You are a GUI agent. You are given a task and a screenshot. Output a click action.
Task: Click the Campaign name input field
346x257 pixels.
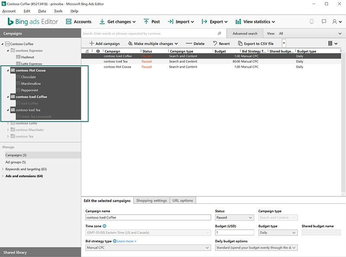point(148,218)
